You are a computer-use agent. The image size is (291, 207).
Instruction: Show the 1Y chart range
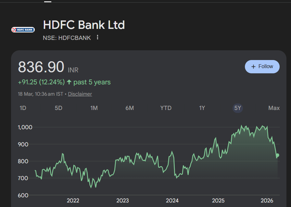tap(202, 108)
